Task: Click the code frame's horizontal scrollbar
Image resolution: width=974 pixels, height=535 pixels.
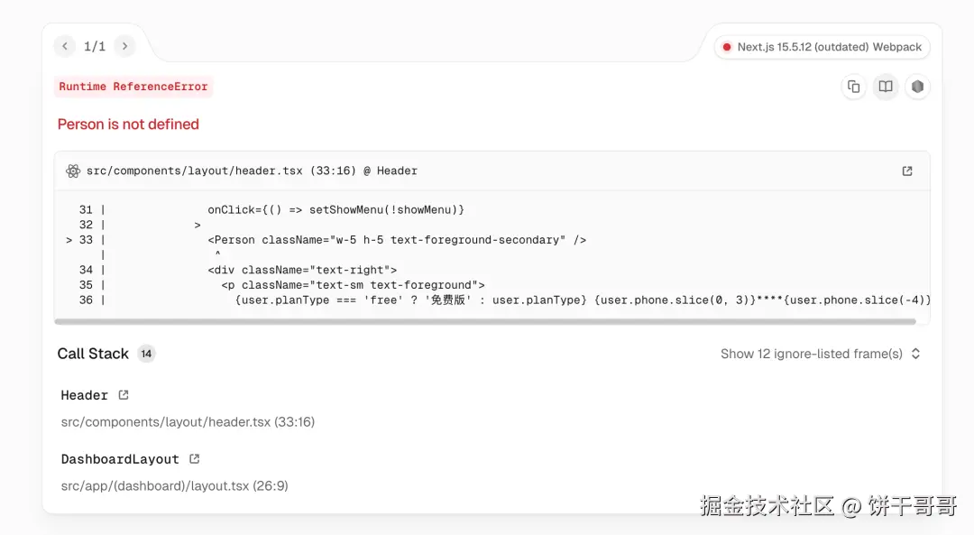Action: click(485, 321)
